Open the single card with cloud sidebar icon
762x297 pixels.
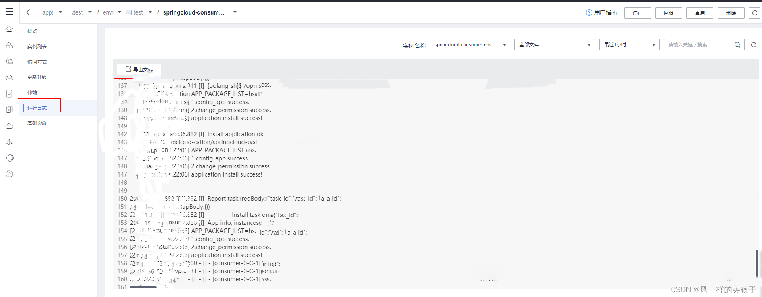(9, 93)
